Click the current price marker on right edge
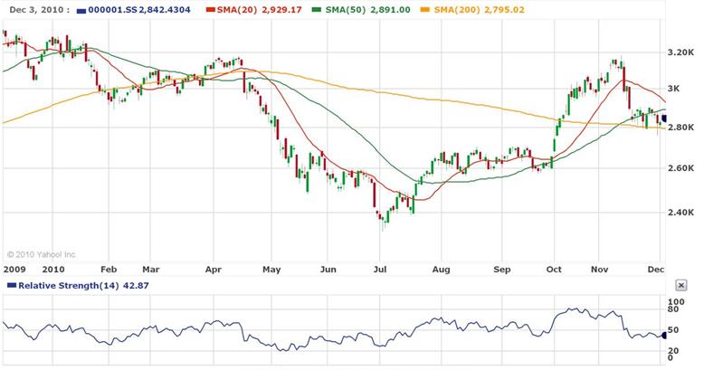The image size is (704, 370). click(662, 119)
